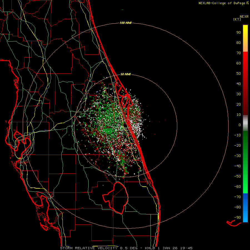Click the -90 value on the velocity scale
Viewport: 250px width, 250px height.
[x=237, y=217]
